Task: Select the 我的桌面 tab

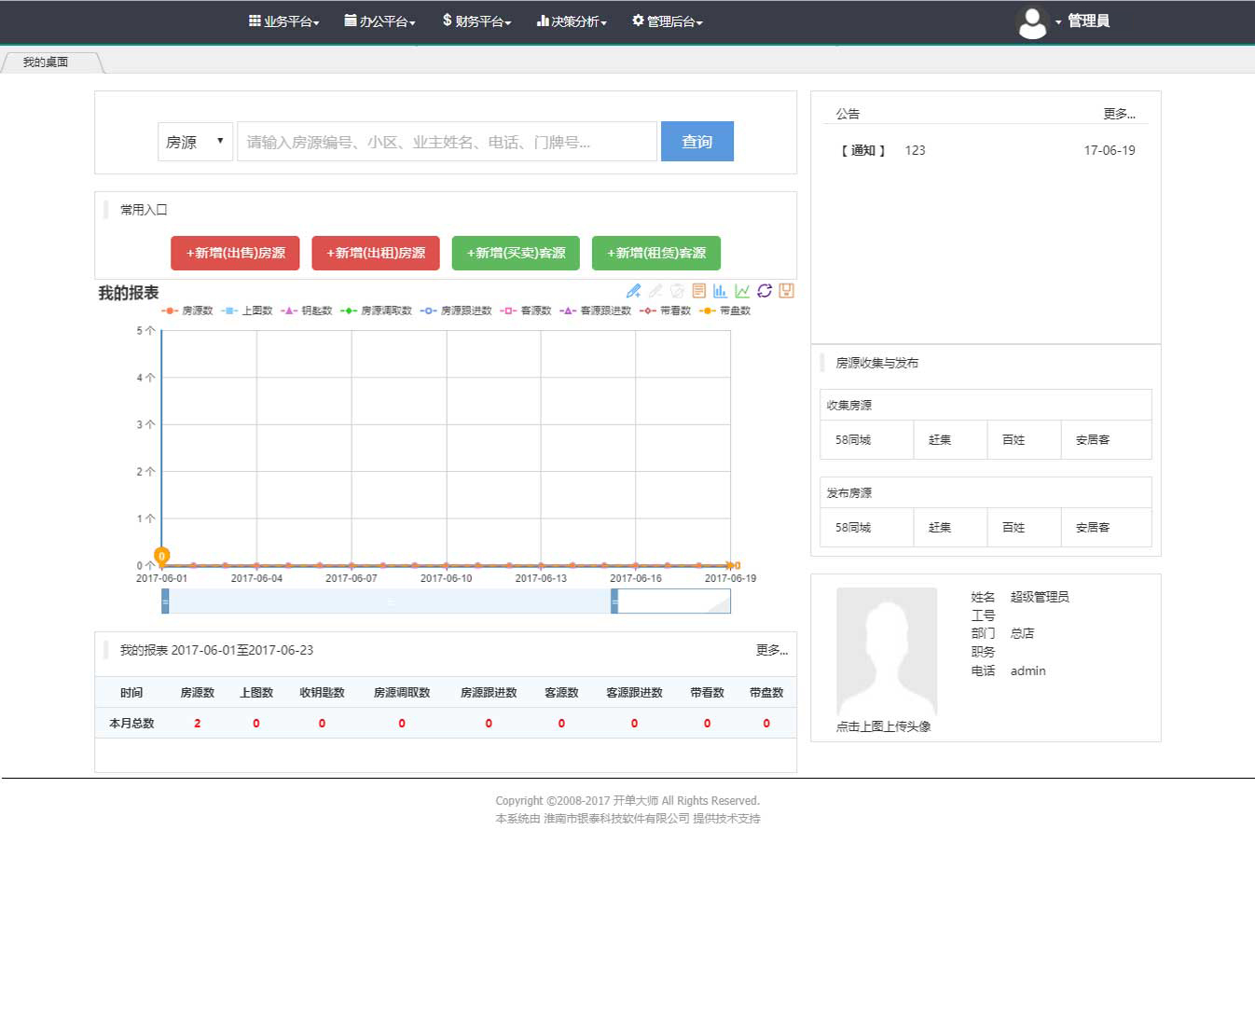Action: 46,62
